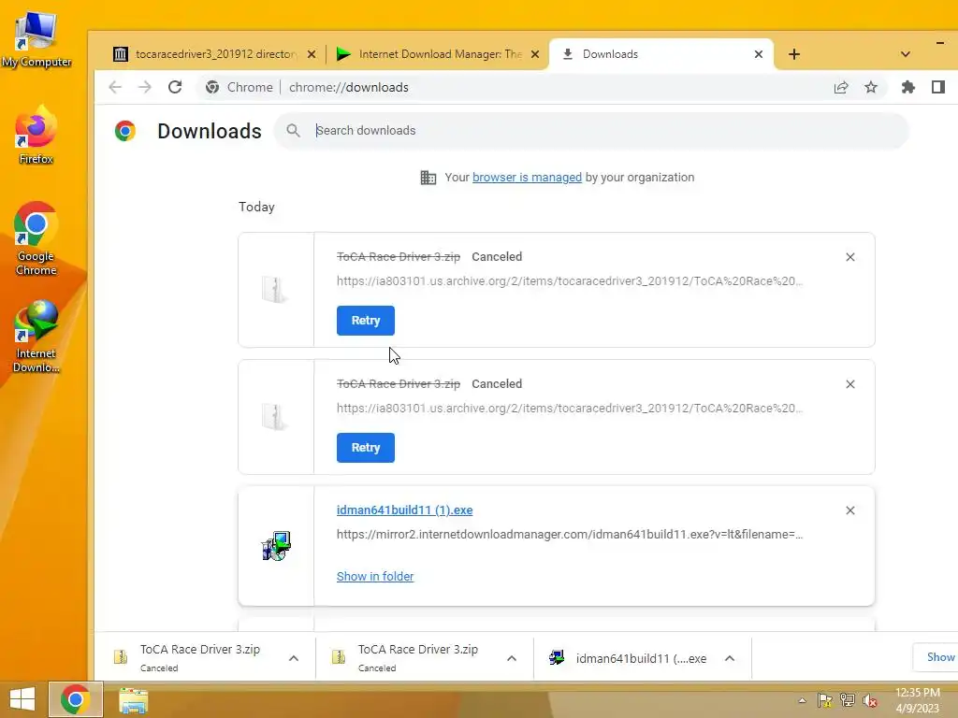Minimize the Chrome window
958x718 pixels.
[939, 43]
